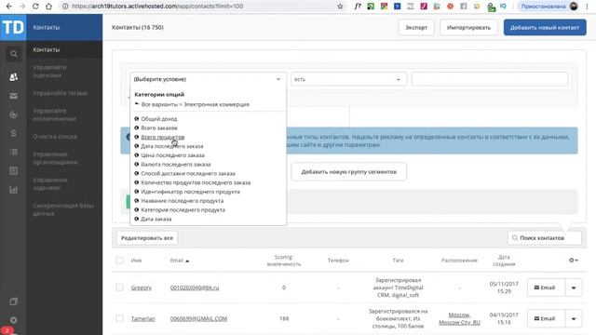Bookmark this page with star icon
Screen dimensions: 596x335
340,7
